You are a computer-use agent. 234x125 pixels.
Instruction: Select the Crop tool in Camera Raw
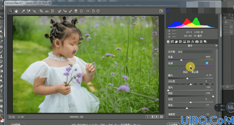[41, 11]
